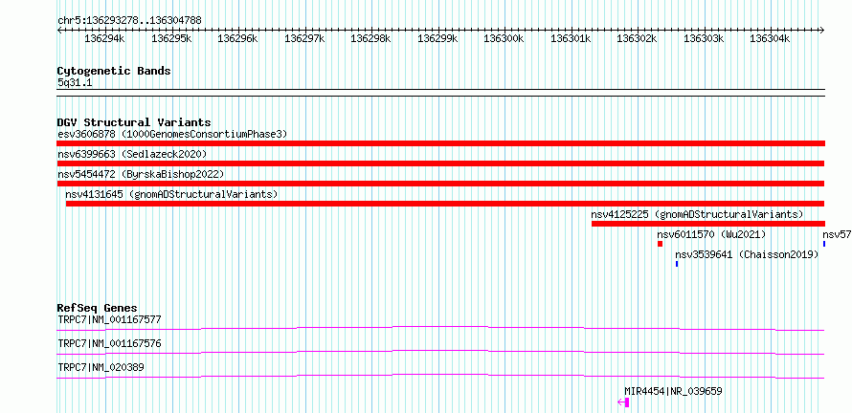Click the 136295k ruler tick label
Screen dimensions: 852x413
(171, 38)
